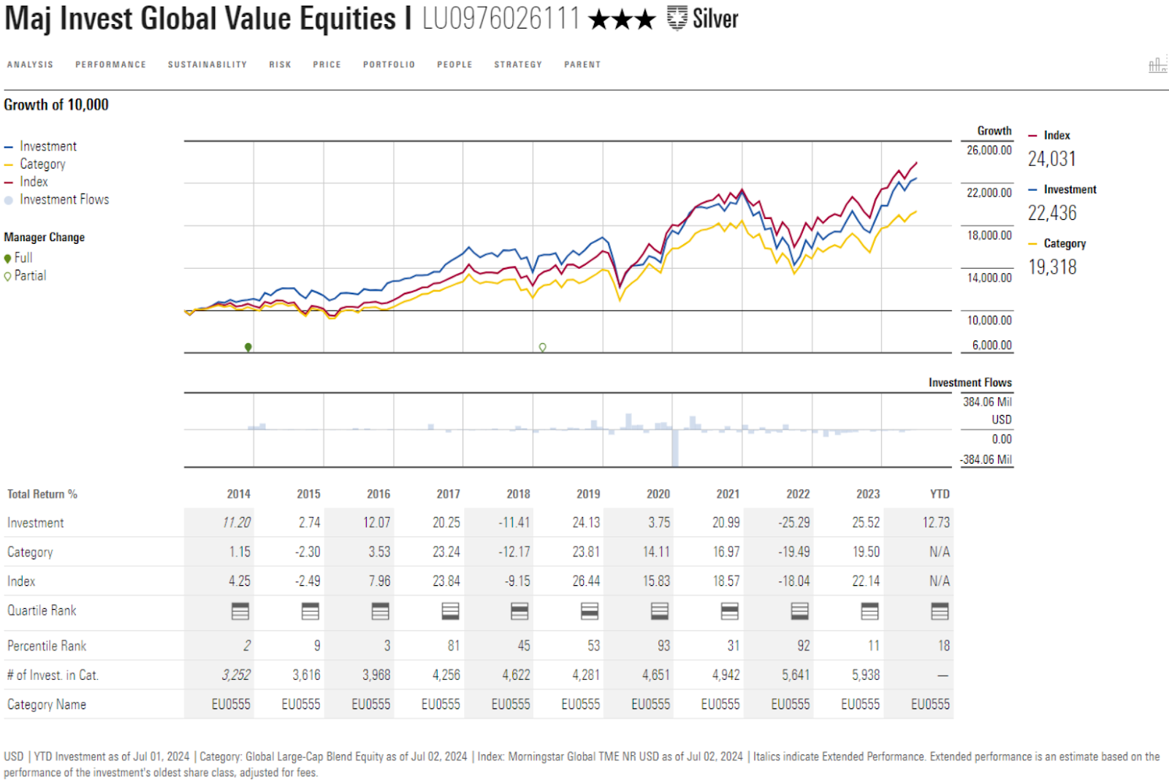Screen dimensions: 1169x780
Task: Click Index 2020 return 15.83
Action: click(x=656, y=581)
